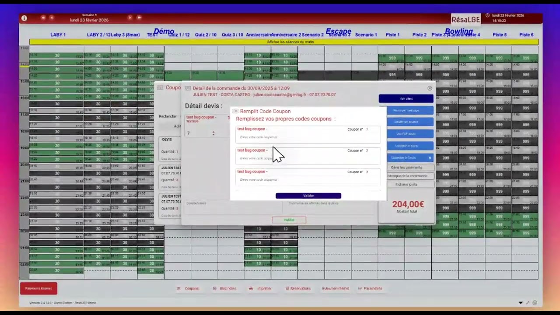This screenshot has width=560, height=315.
Task: Click Afficher les séances du matin bar
Action: click(x=284, y=42)
